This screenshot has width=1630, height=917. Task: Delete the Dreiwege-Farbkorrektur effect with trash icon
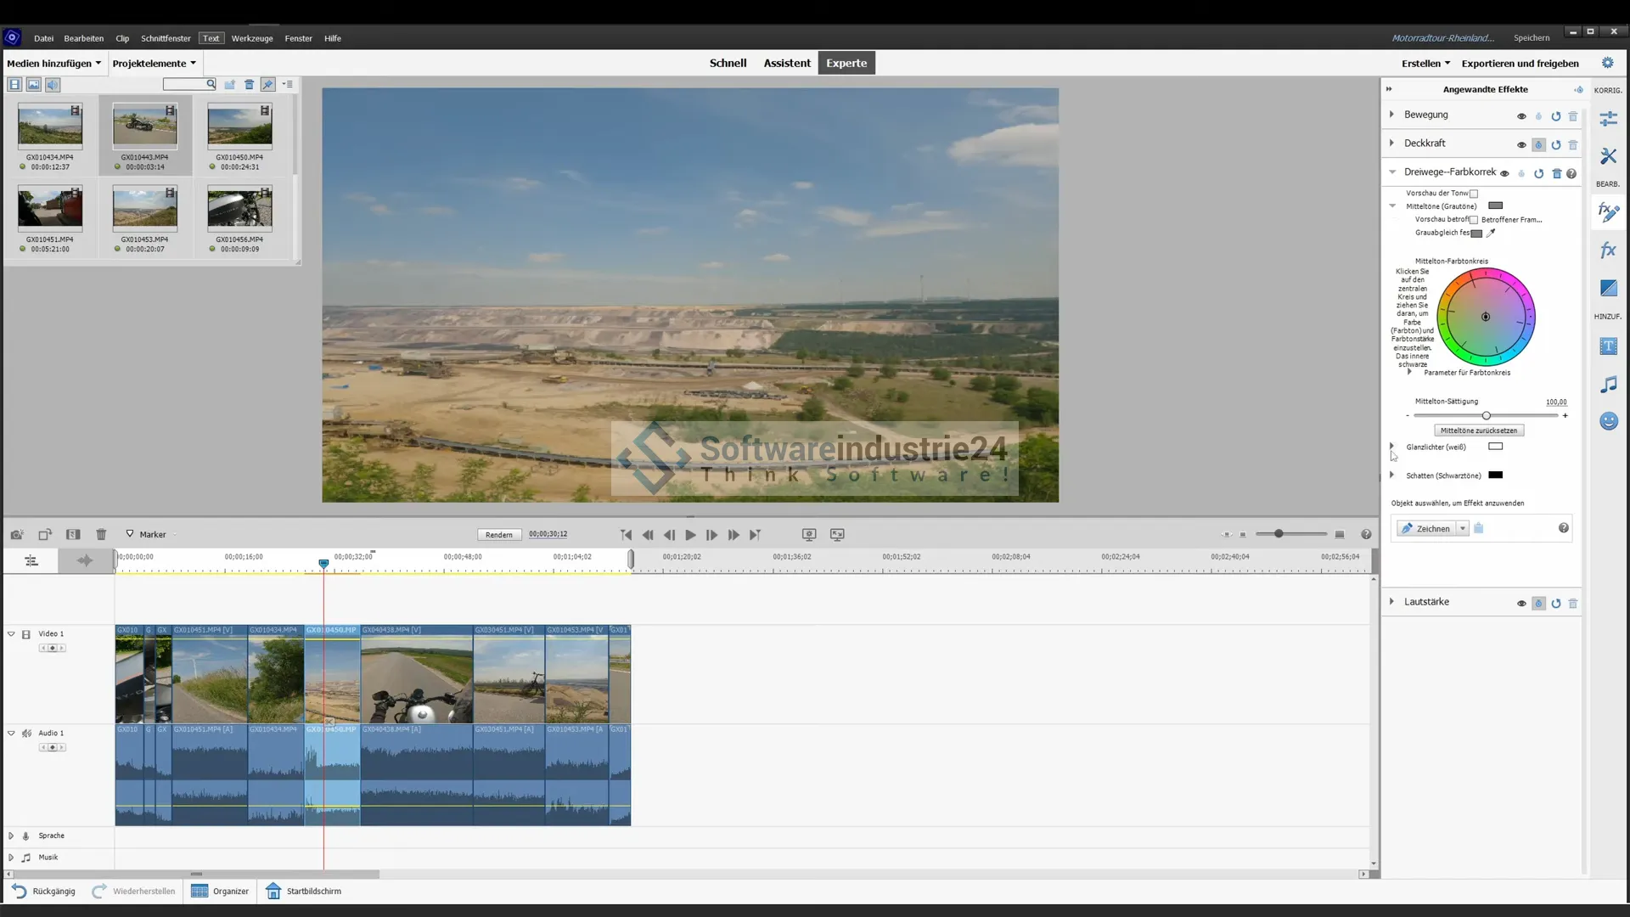[1556, 173]
